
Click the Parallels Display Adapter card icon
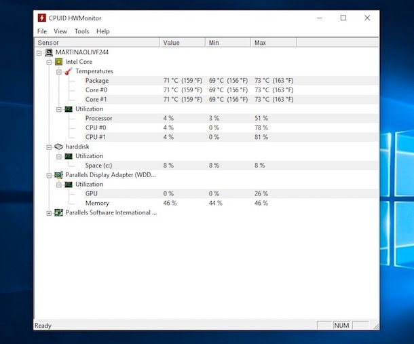point(58,175)
